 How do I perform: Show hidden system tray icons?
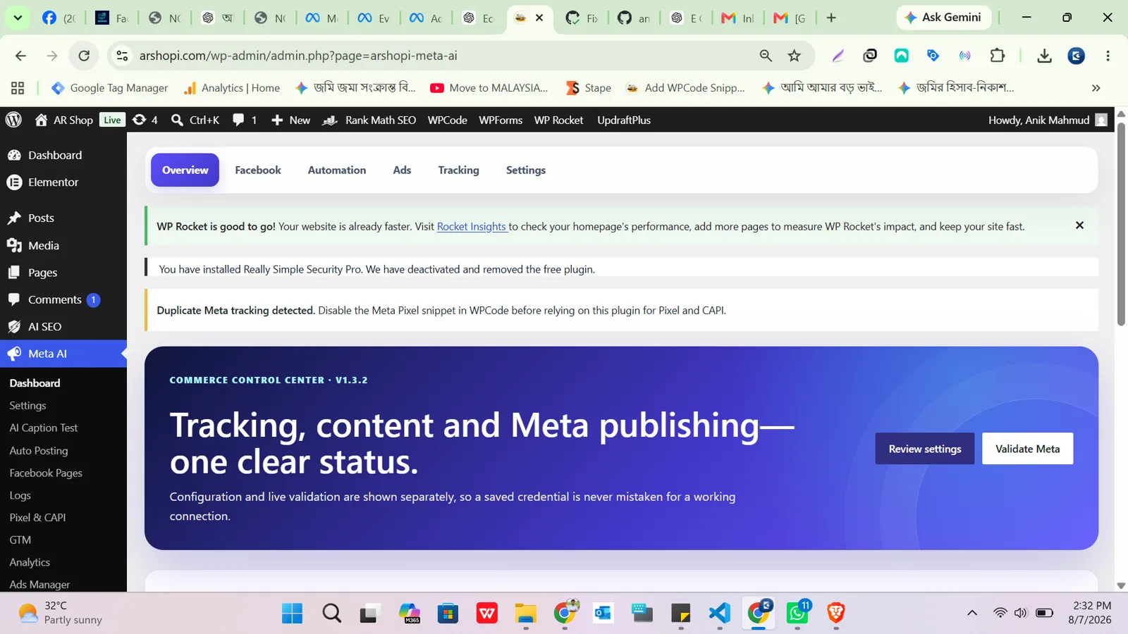[972, 613]
